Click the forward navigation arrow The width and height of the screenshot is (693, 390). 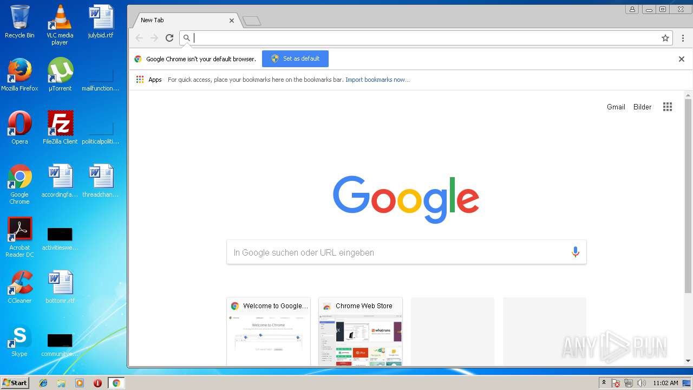[154, 38]
